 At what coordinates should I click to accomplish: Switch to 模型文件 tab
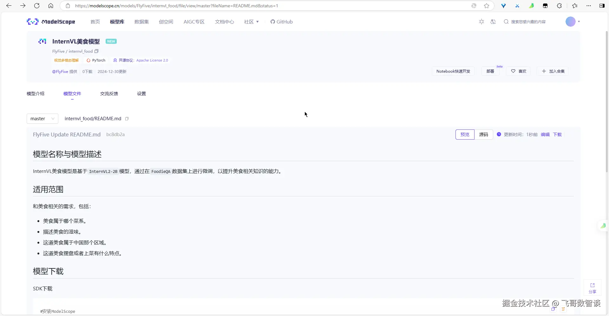tap(72, 94)
